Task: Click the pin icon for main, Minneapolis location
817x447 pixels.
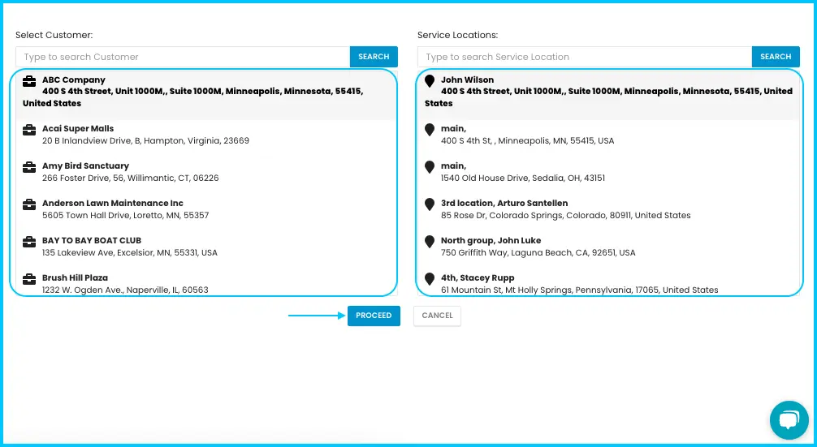Action: point(430,130)
